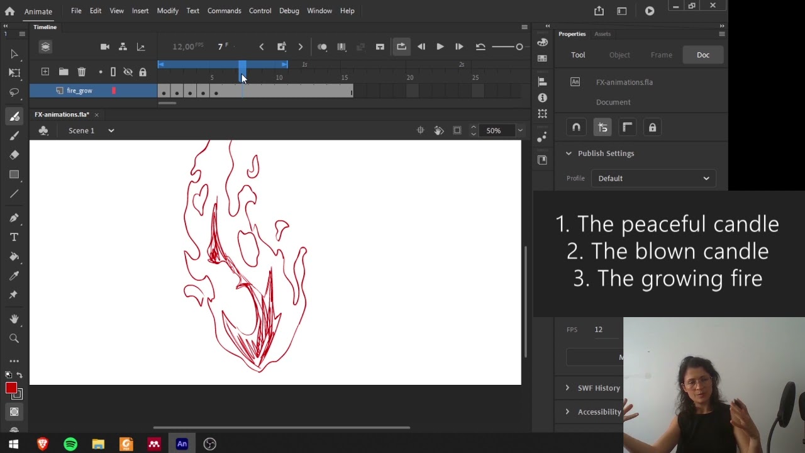Select the Classic Brush tool
This screenshot has width=805, height=453.
(14, 136)
